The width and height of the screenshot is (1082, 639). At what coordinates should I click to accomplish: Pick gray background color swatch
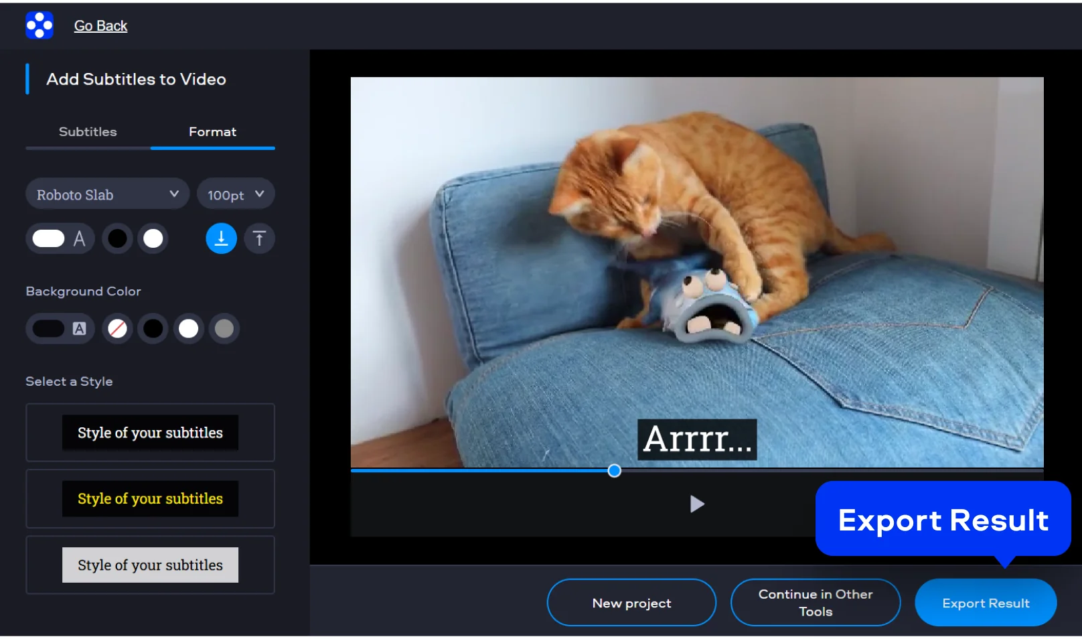pos(224,328)
